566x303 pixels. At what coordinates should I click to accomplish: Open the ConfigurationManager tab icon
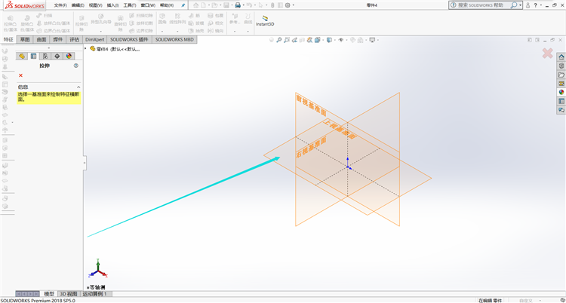point(45,56)
